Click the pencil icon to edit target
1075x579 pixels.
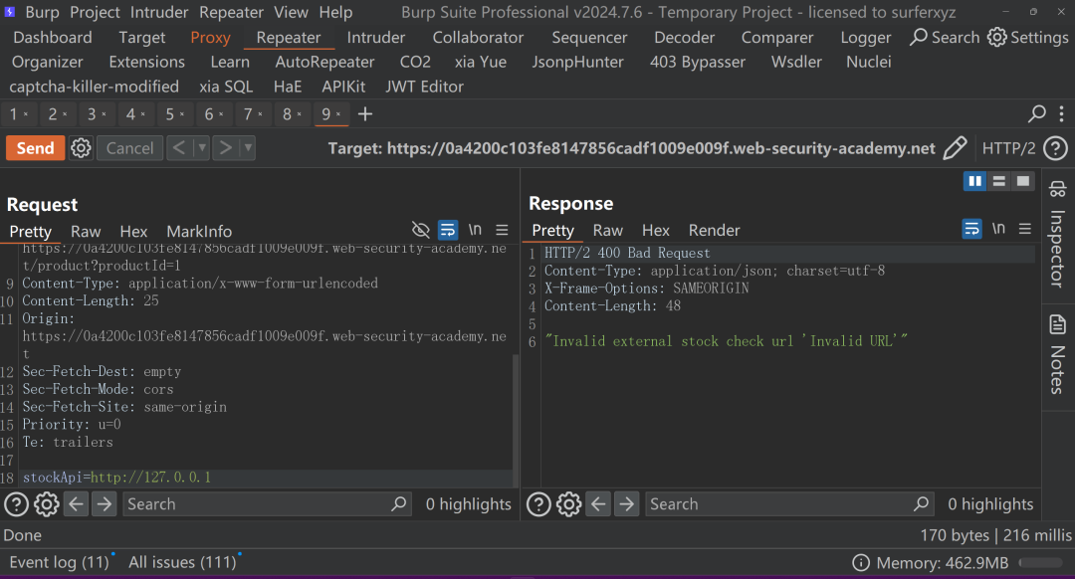pyautogui.click(x=955, y=148)
